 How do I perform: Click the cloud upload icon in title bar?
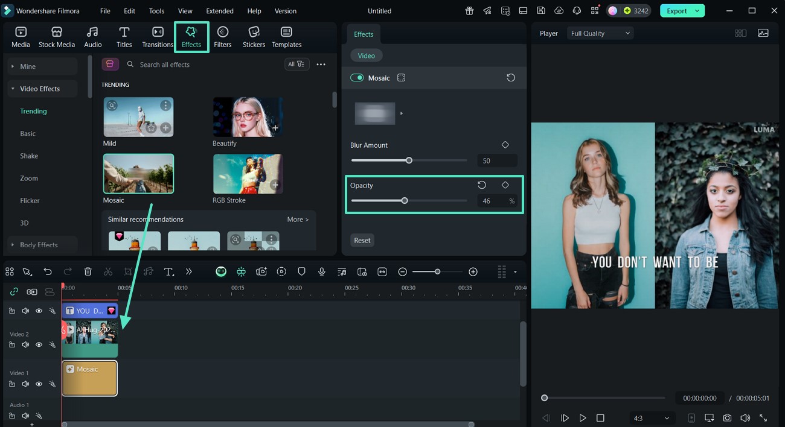pyautogui.click(x=559, y=11)
